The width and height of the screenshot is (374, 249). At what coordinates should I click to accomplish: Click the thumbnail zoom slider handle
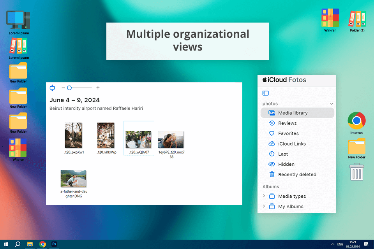69,88
